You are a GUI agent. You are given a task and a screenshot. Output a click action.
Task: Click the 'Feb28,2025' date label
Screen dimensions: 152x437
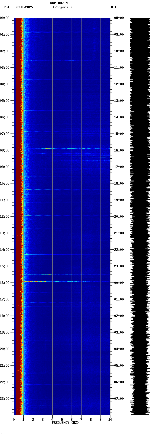(x=23, y=7)
